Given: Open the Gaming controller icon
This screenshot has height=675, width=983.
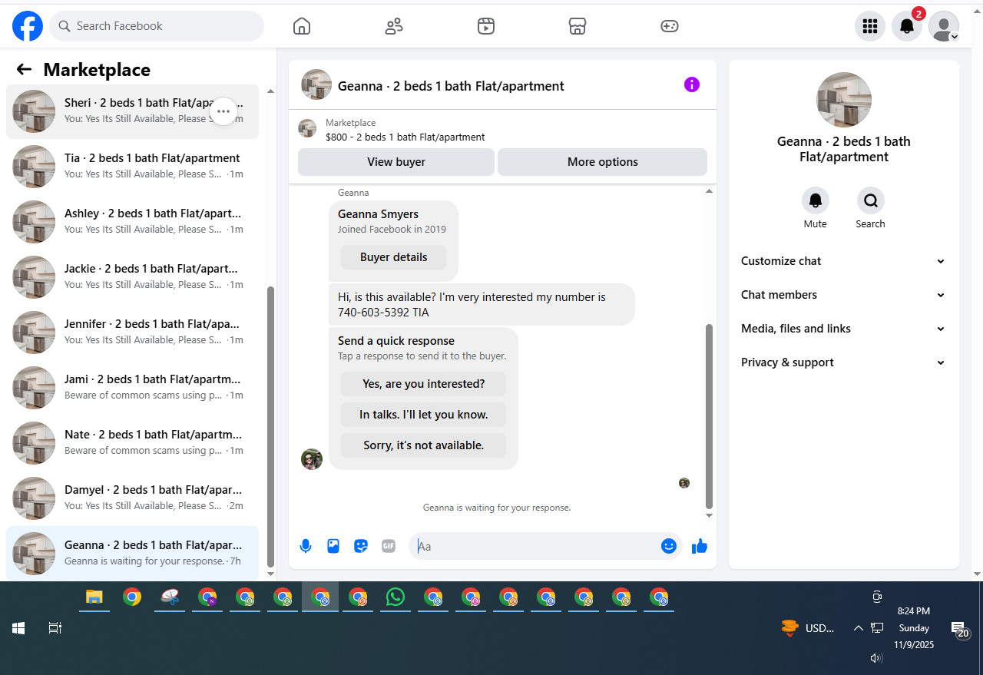Looking at the screenshot, I should coord(670,26).
